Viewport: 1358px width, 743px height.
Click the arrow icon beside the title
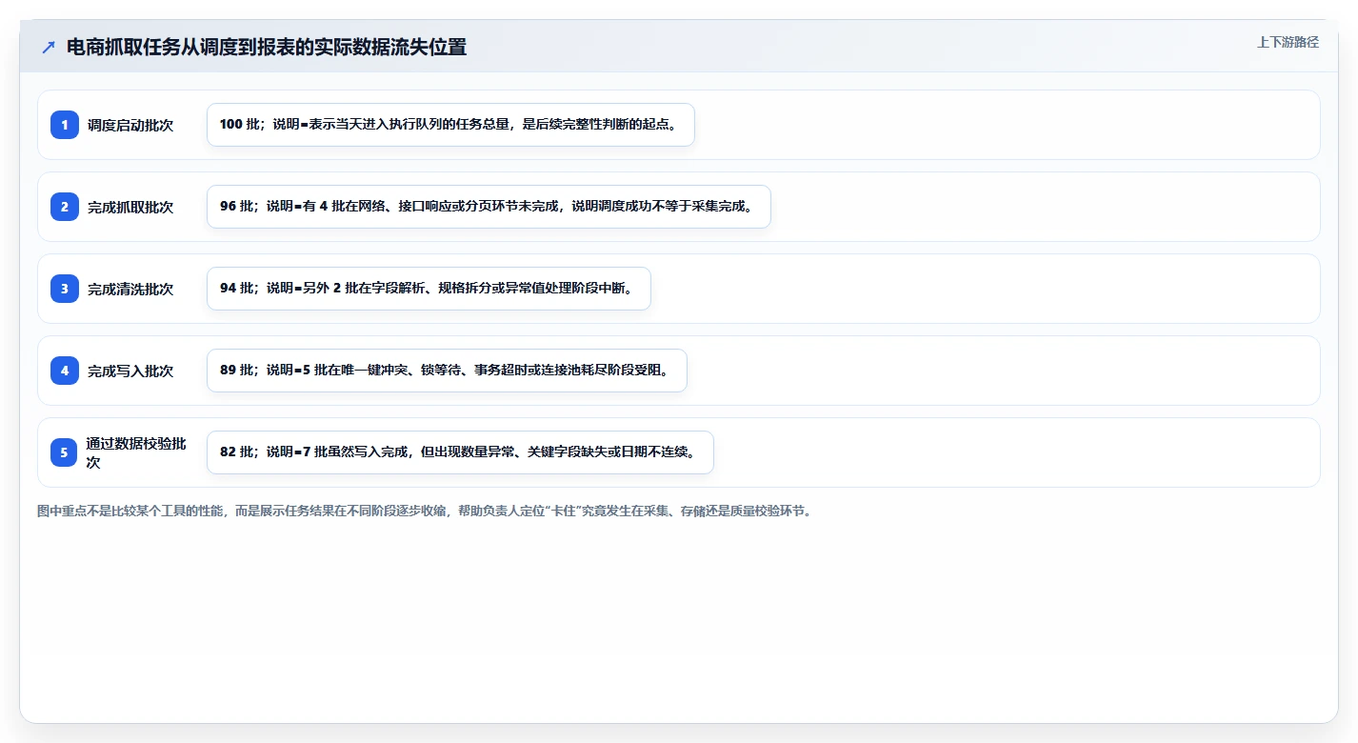[x=49, y=48]
